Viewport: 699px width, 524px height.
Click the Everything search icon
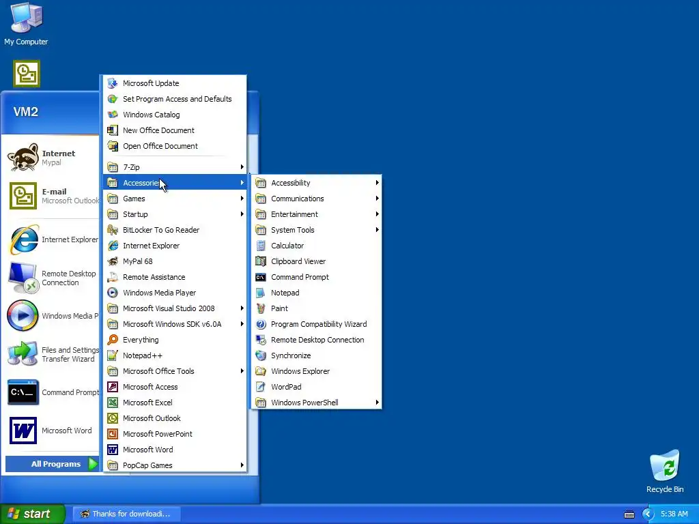[x=113, y=340]
